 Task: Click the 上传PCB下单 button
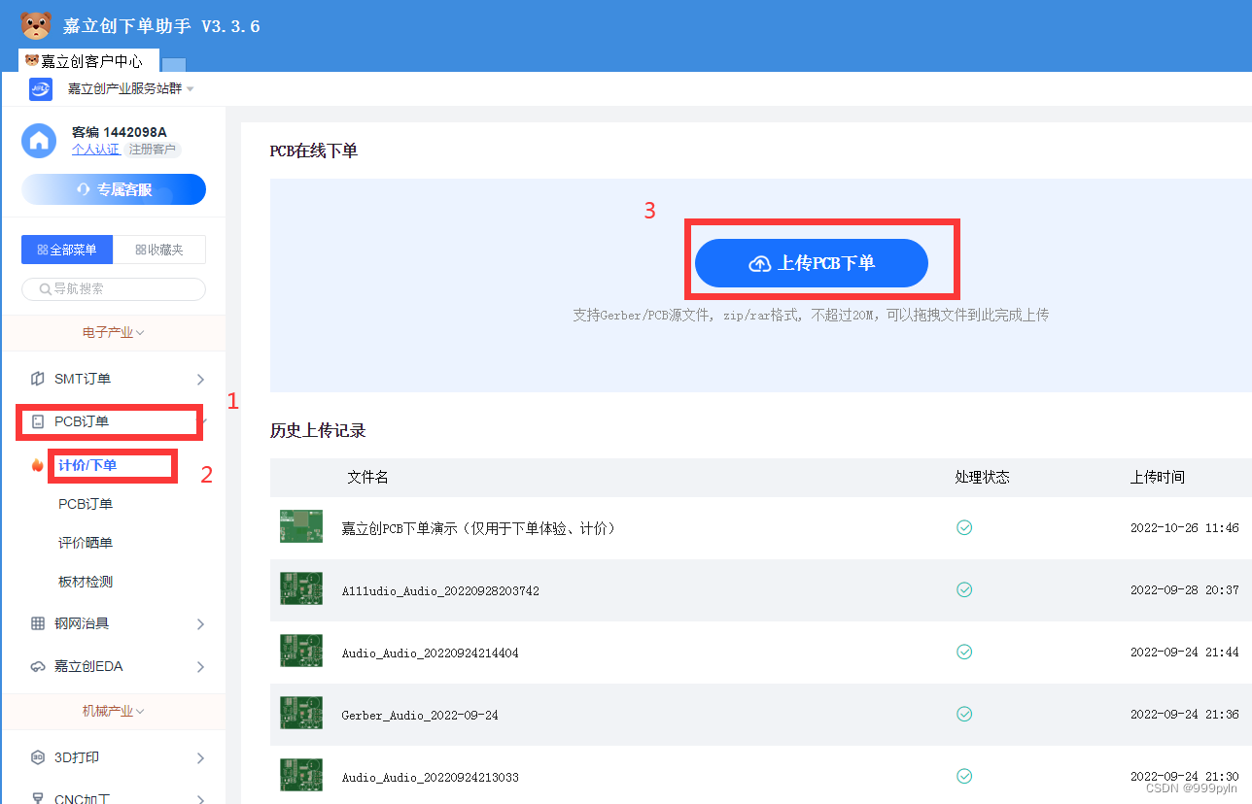pos(812,263)
